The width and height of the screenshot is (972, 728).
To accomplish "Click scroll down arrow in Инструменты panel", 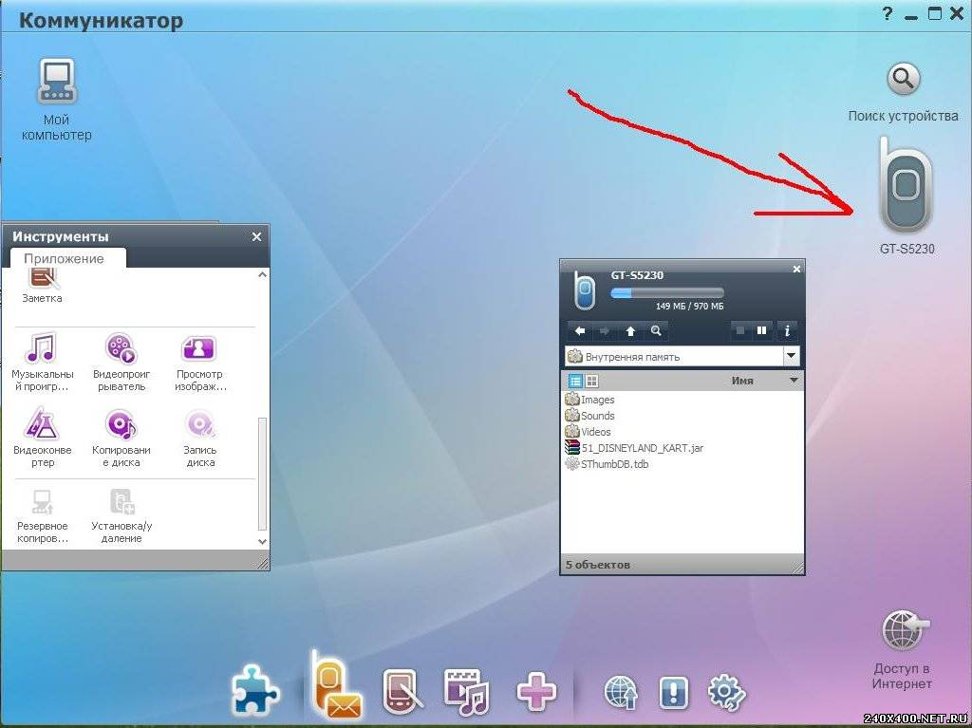I will [262, 541].
